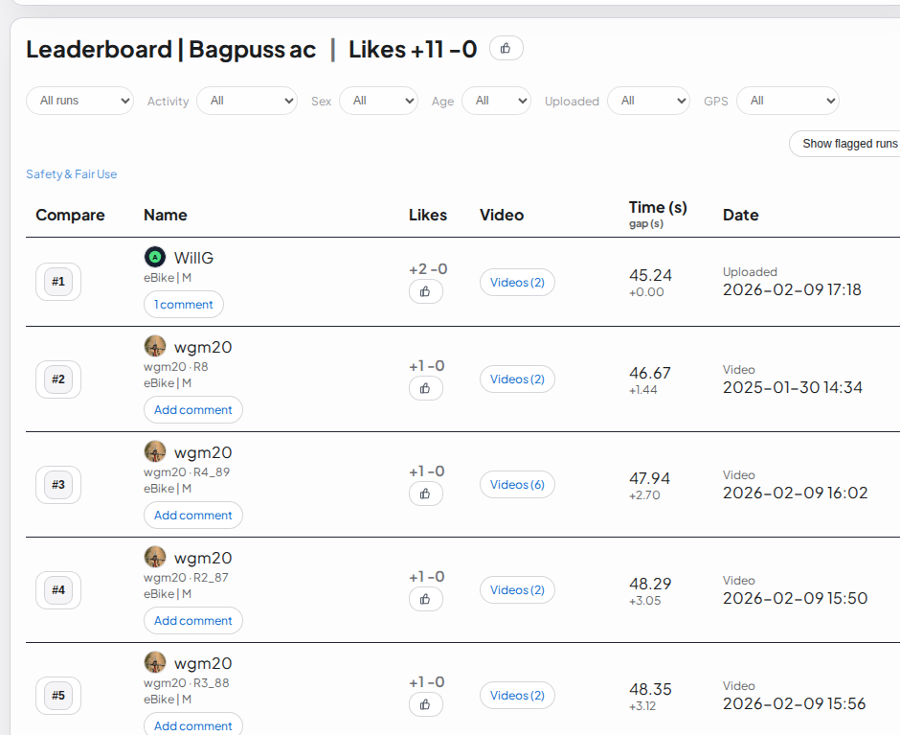The width and height of the screenshot is (900, 735).
Task: Open the Safety & Fair Use page
Action: point(71,173)
